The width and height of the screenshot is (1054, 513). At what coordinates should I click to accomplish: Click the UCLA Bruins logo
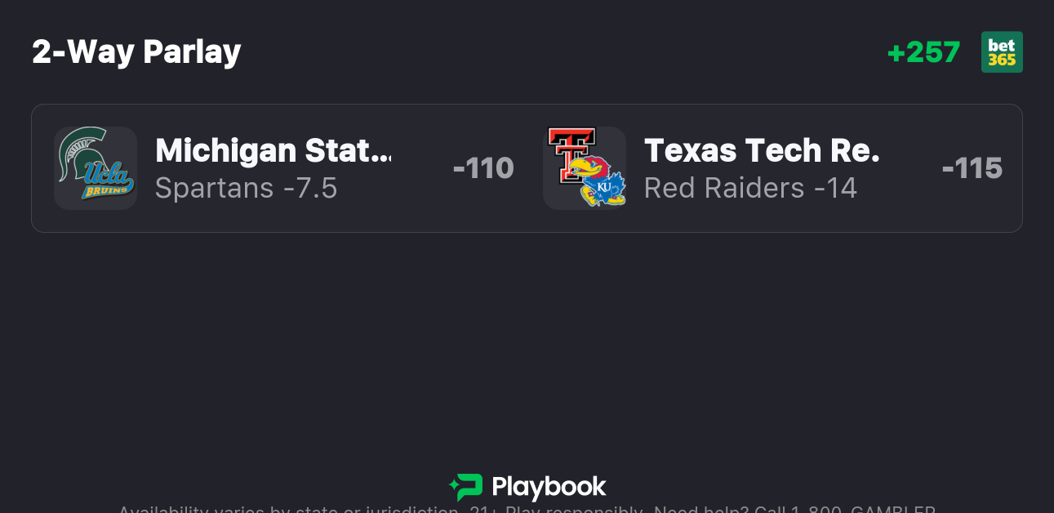[108, 182]
